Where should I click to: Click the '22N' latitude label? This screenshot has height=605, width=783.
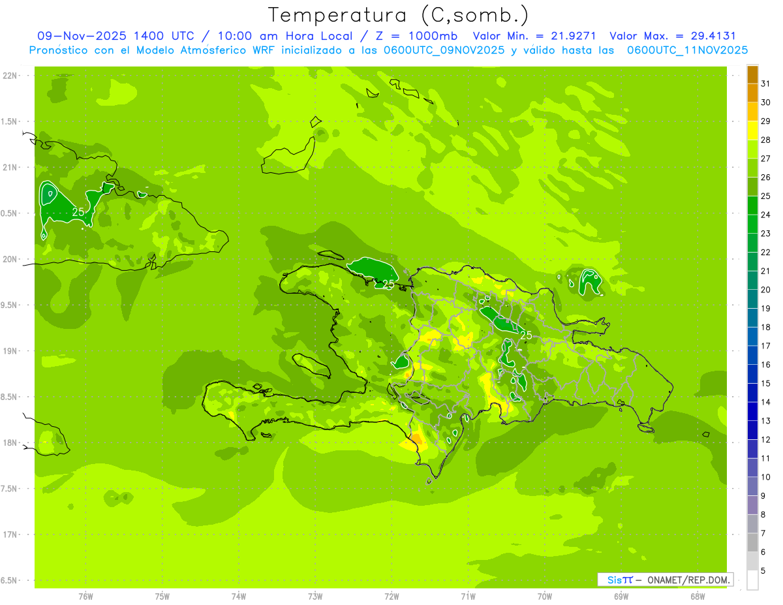coord(11,76)
